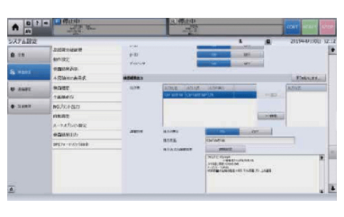Click the small icon at the bottom-left corner

[x=11, y=189]
